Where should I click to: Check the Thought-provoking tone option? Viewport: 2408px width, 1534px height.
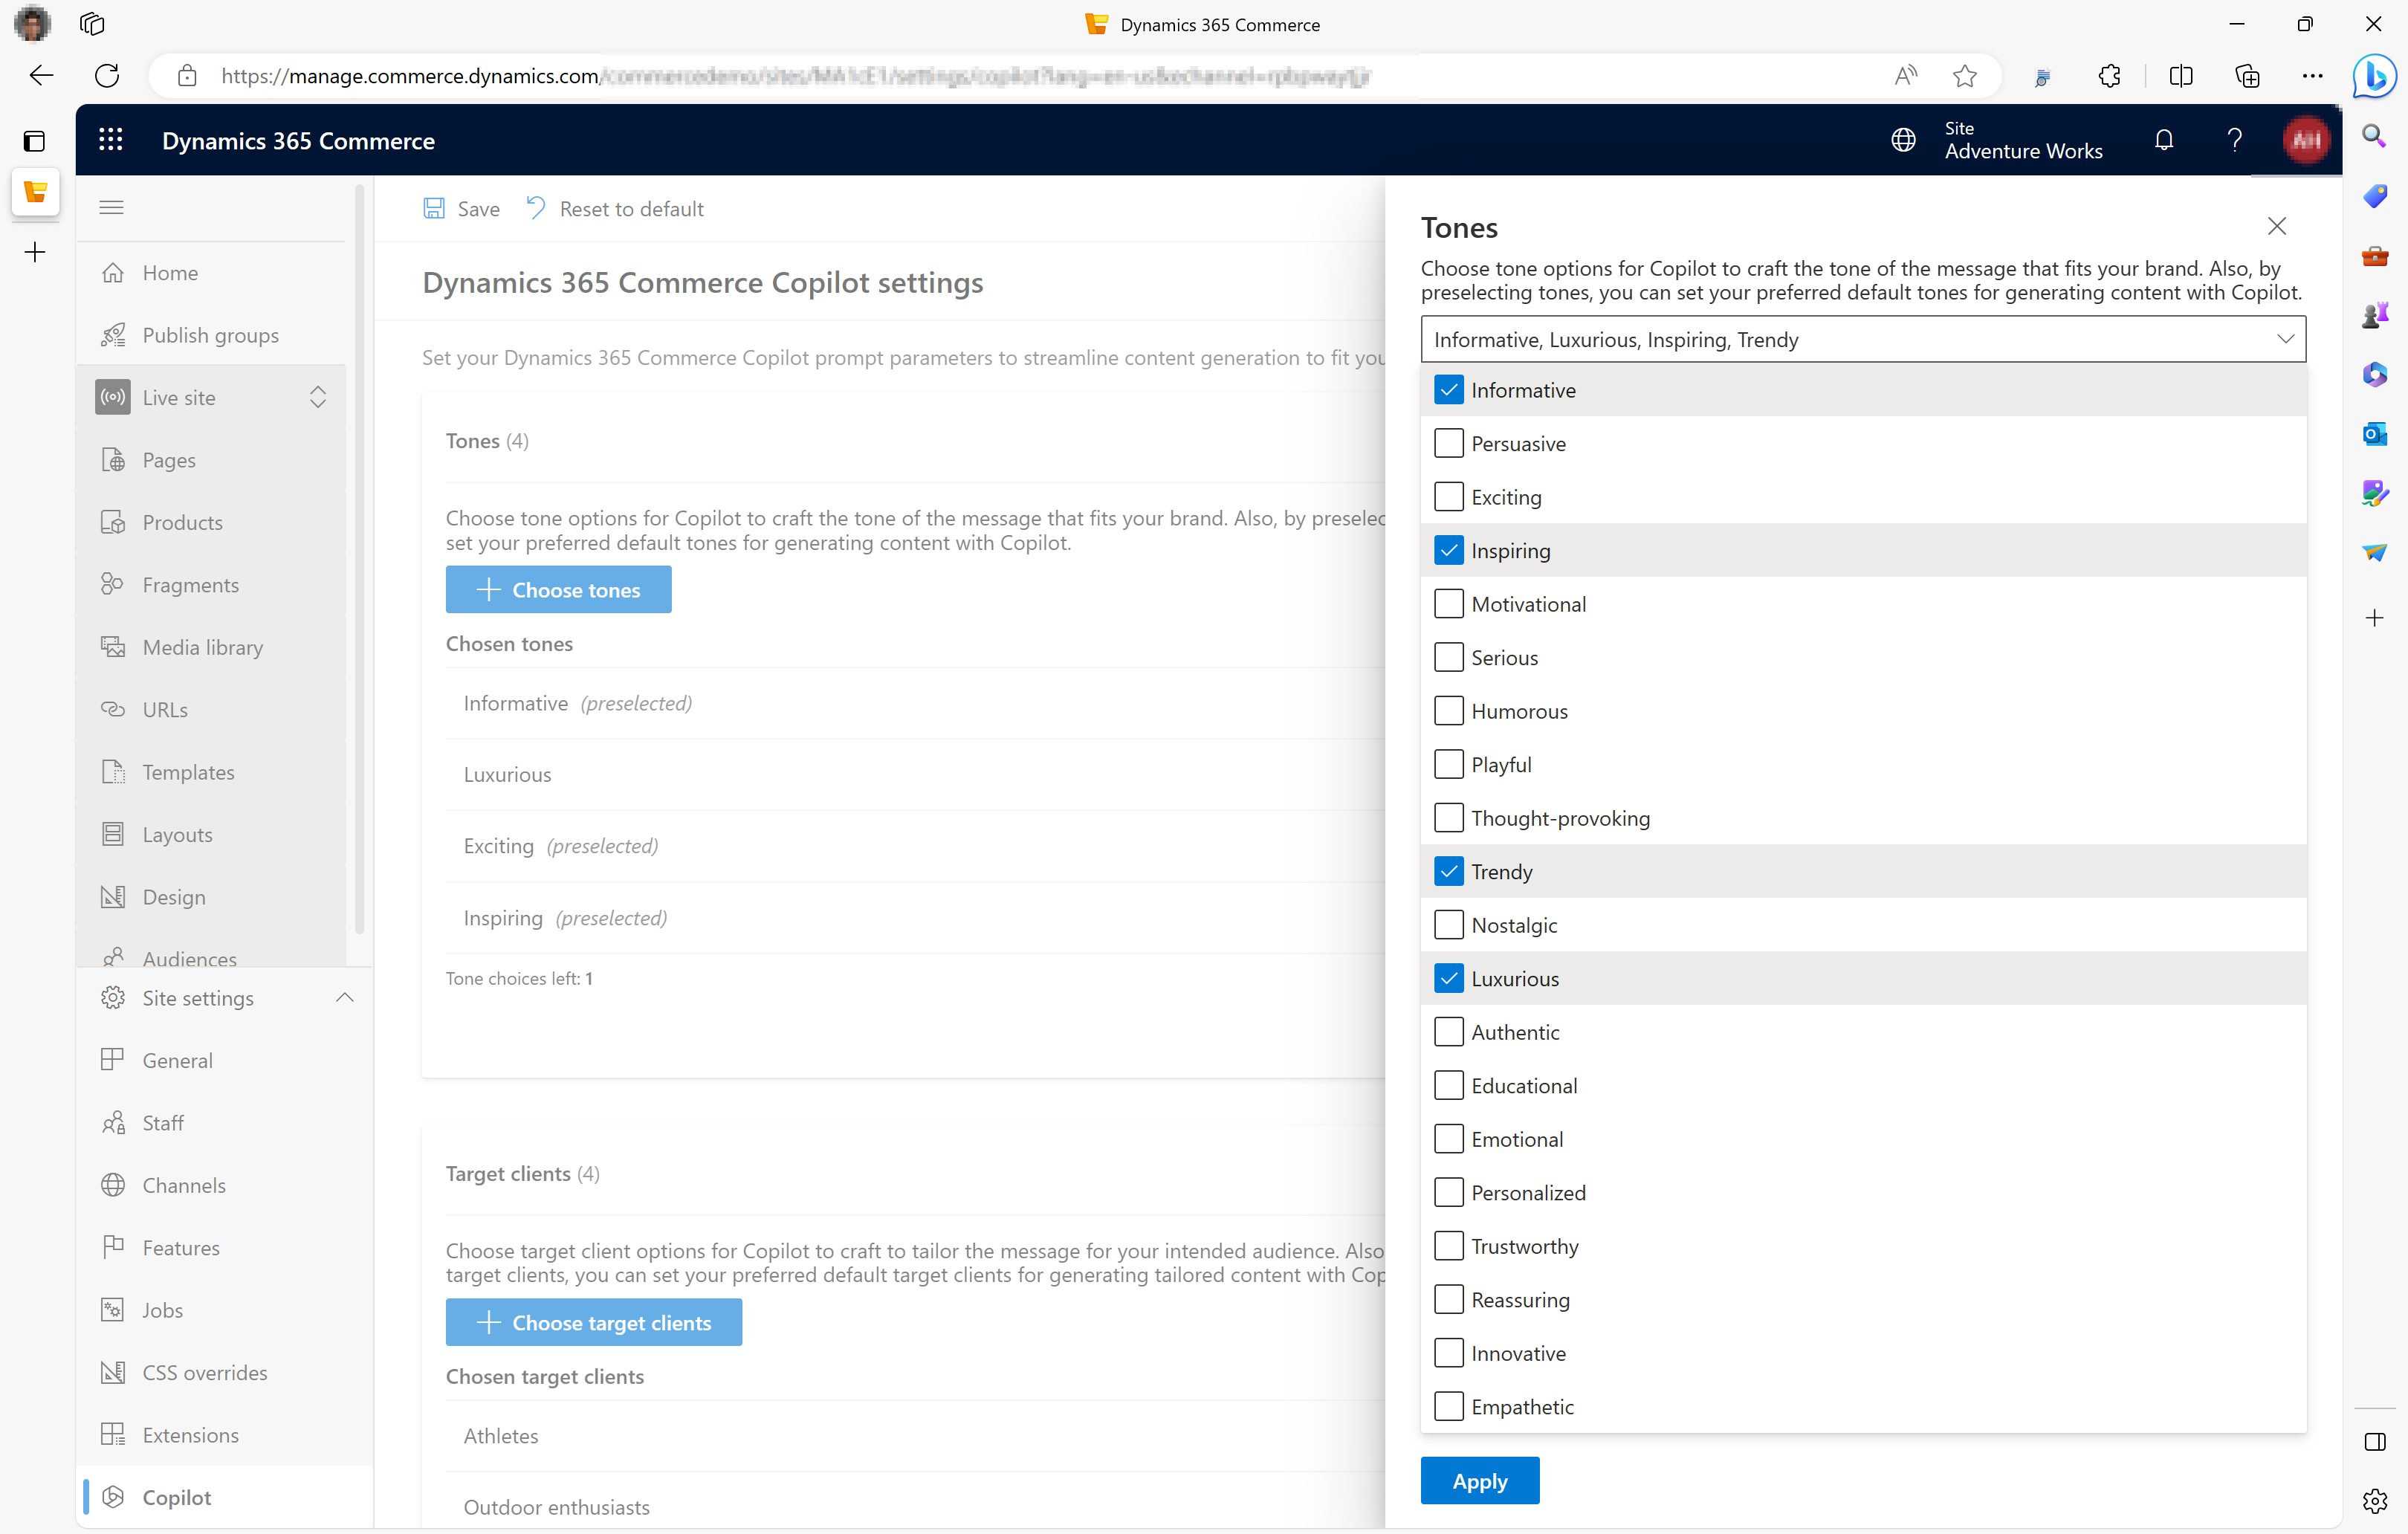(1448, 816)
